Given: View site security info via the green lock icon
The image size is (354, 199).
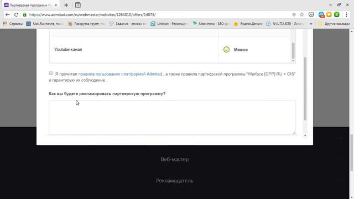Looking at the screenshot, I should 24,15.
